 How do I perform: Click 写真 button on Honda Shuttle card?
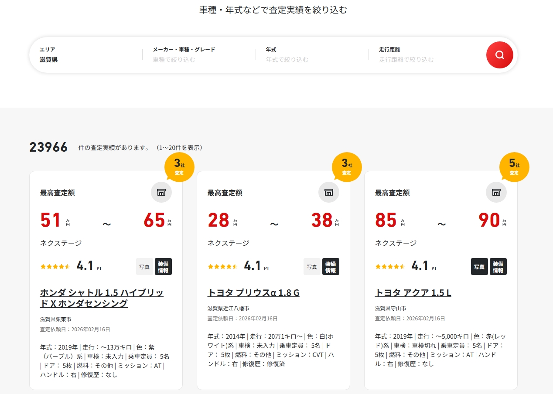coord(144,267)
